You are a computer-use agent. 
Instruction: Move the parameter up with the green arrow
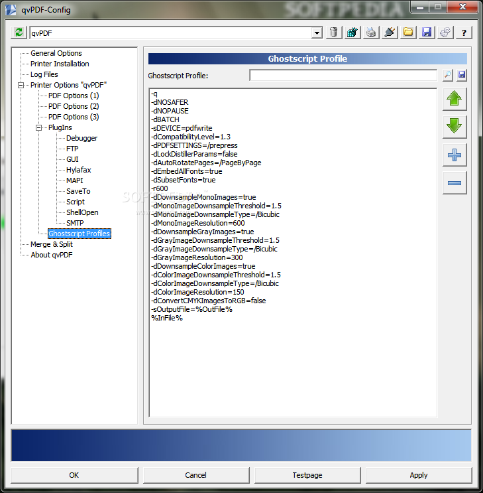[455, 99]
